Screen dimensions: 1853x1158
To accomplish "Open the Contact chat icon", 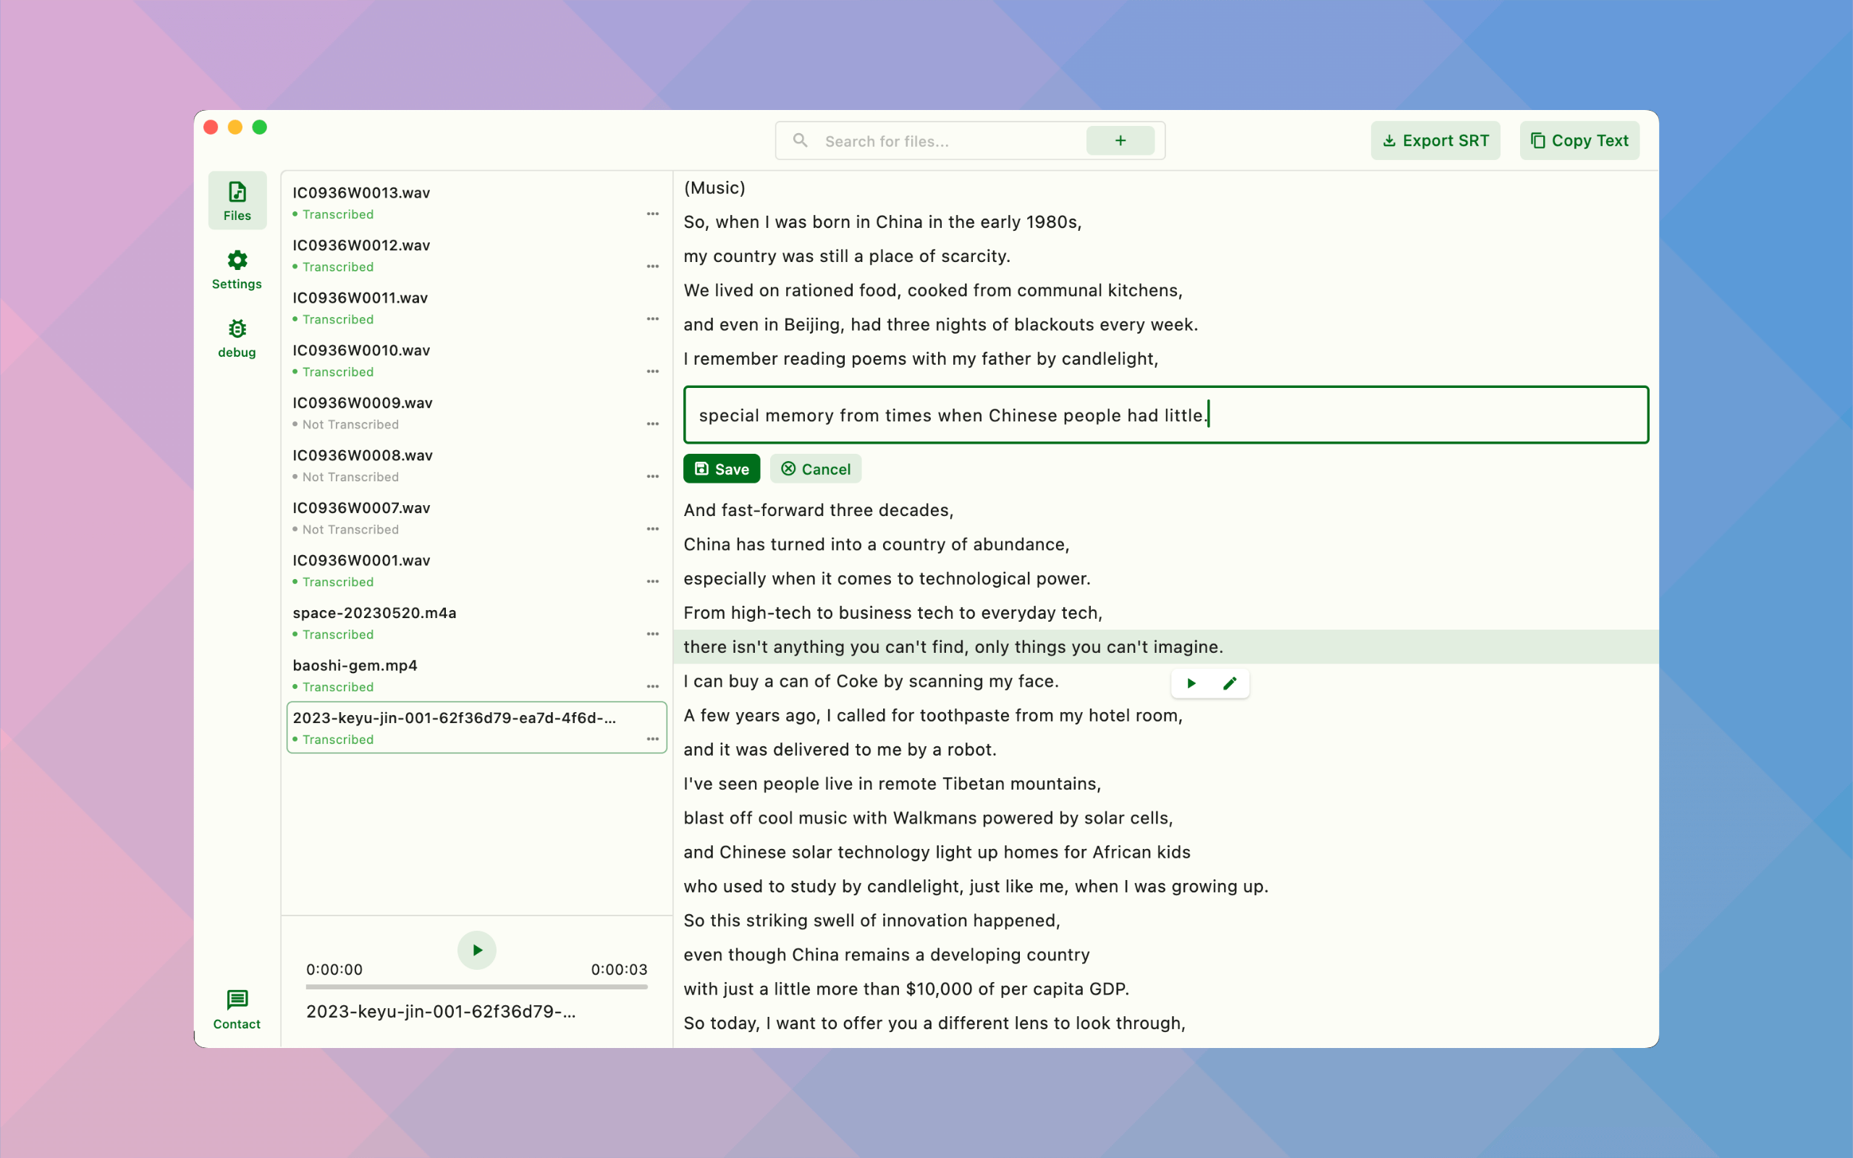I will pos(237,999).
